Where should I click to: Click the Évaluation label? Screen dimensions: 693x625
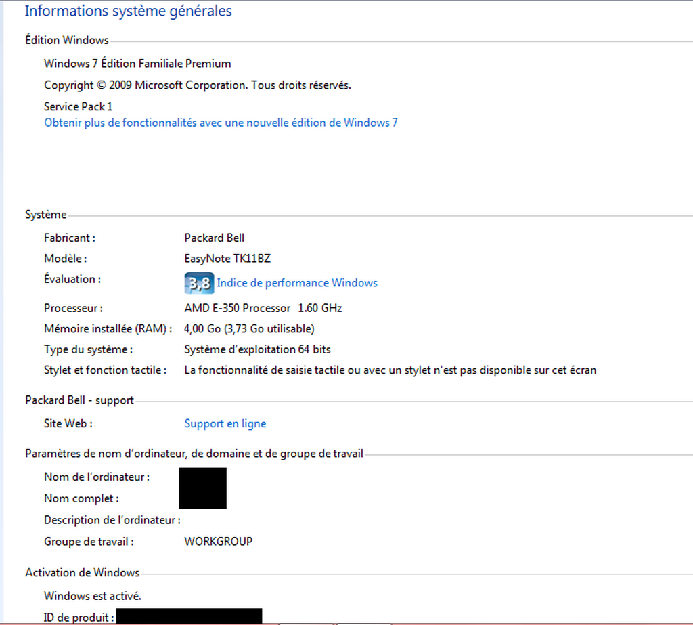[72, 279]
